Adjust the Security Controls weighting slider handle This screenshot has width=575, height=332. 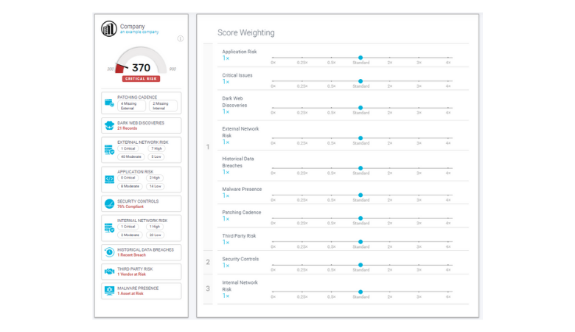[x=360, y=265]
